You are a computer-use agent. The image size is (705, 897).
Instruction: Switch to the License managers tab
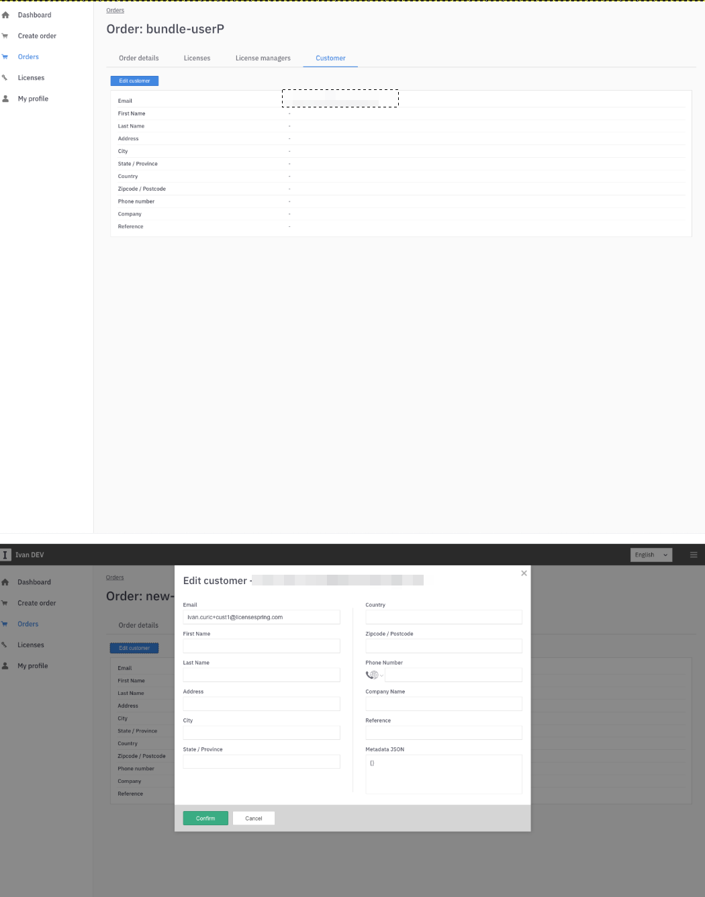click(263, 58)
